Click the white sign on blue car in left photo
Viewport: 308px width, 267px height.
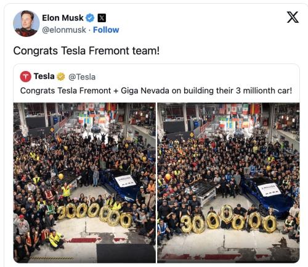[125, 181]
